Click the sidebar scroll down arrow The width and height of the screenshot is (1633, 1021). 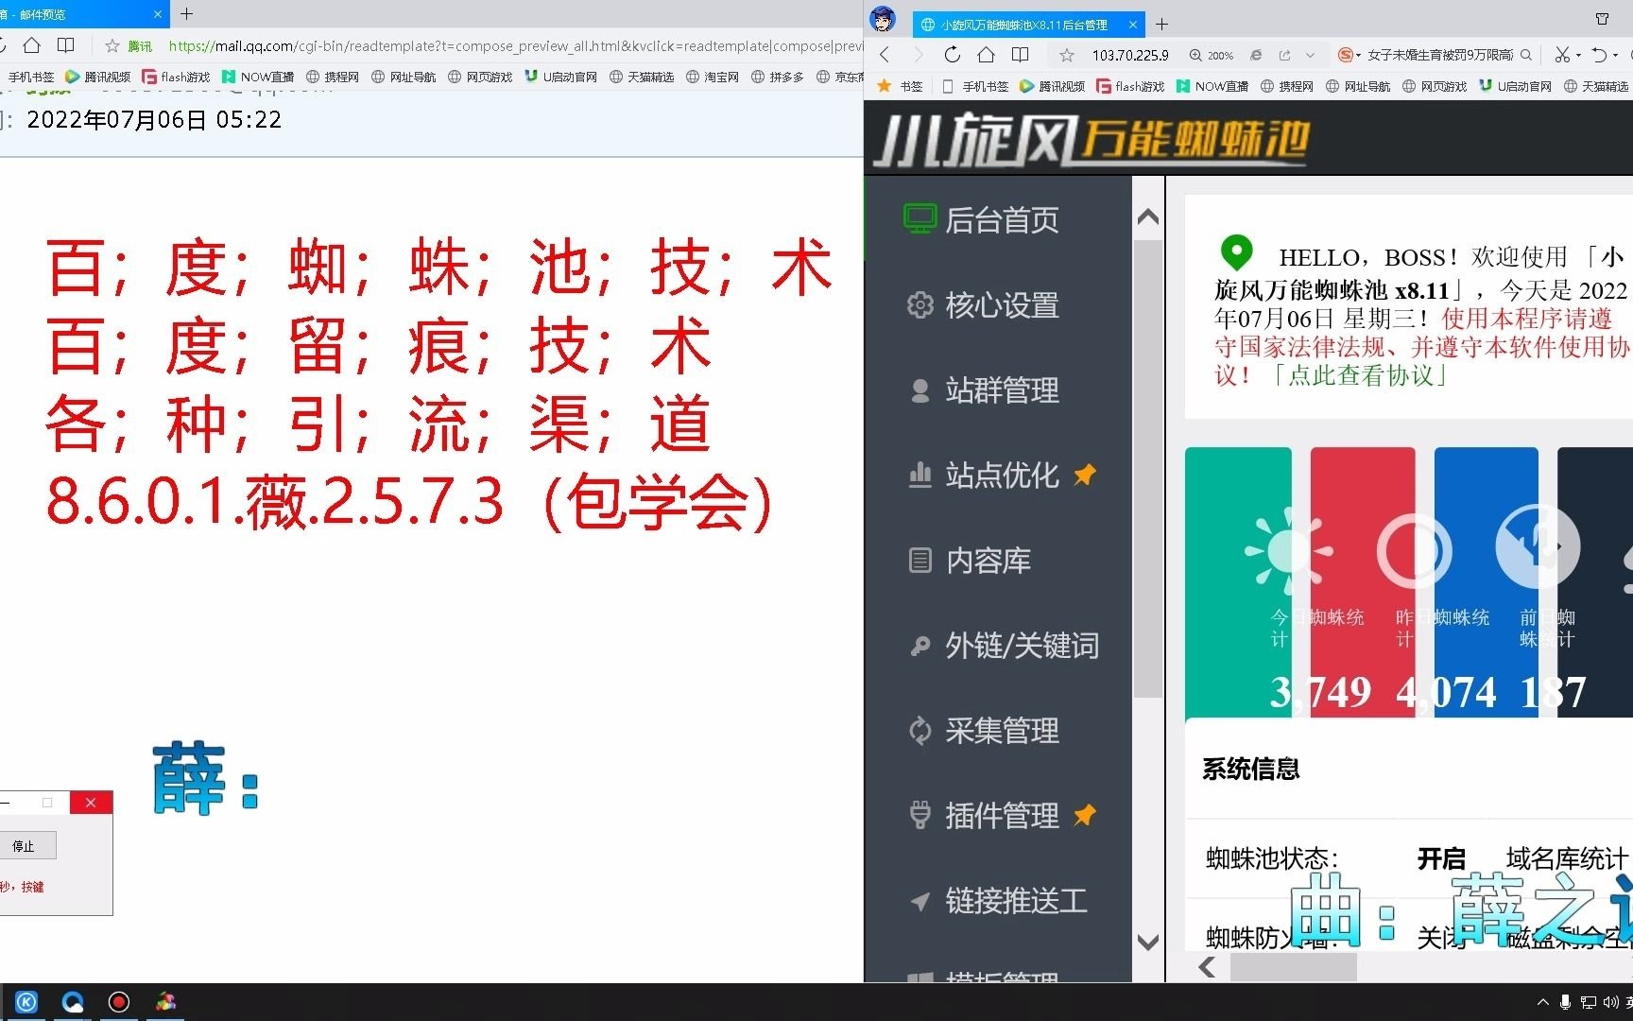click(x=1148, y=942)
